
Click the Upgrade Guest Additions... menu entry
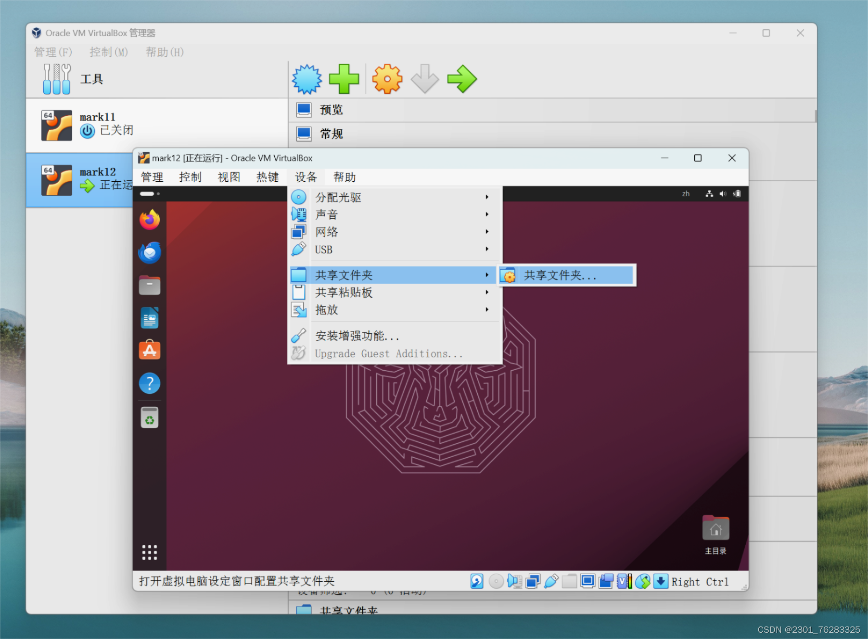[395, 353]
